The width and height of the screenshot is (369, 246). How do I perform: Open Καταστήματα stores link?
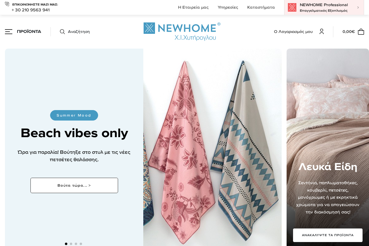click(x=261, y=7)
